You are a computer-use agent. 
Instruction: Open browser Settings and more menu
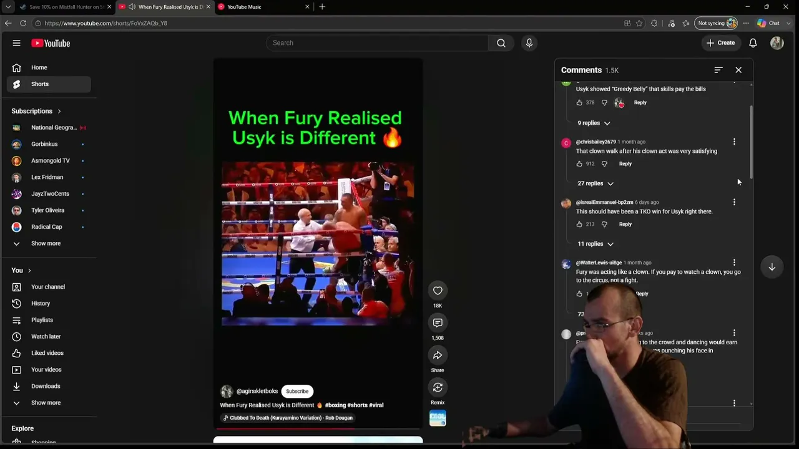[x=746, y=23]
